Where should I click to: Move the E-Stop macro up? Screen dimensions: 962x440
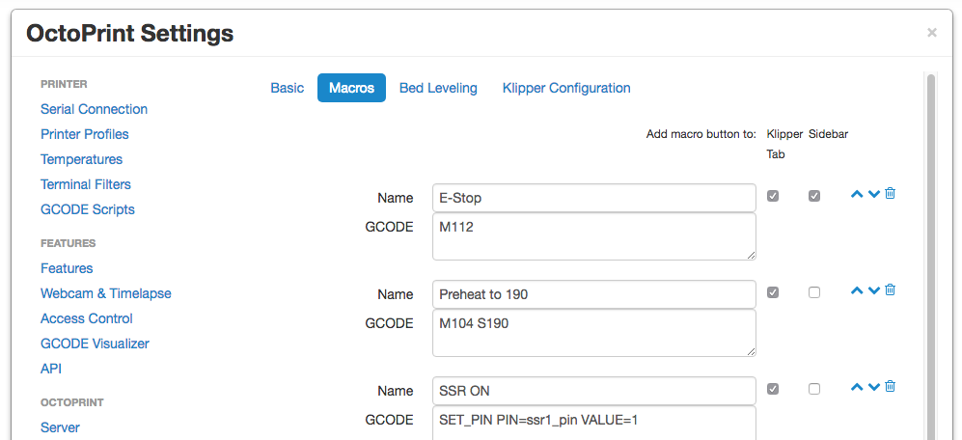[857, 194]
